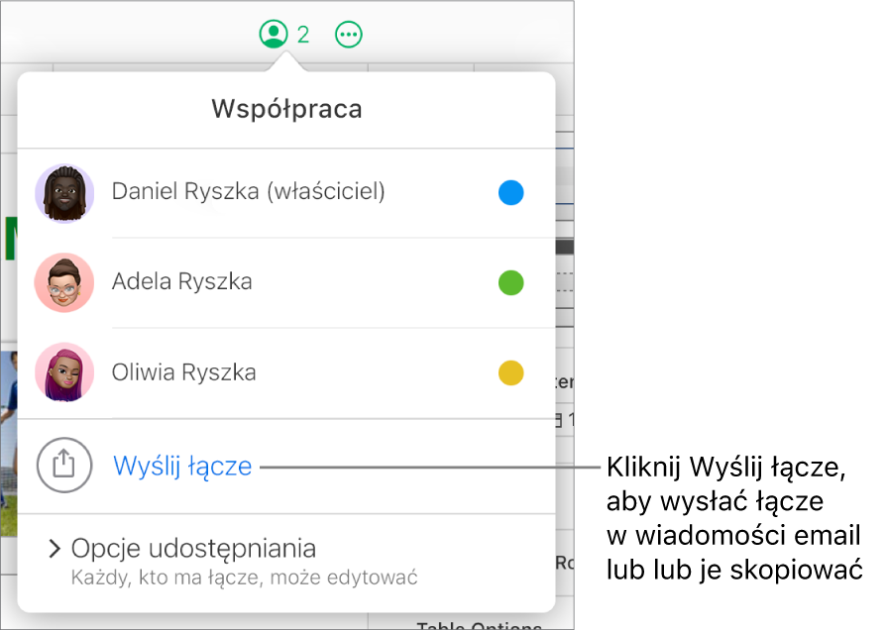888x630 pixels.
Task: Toggle Adela Ryszka's green presence indicator
Action: pos(511,283)
